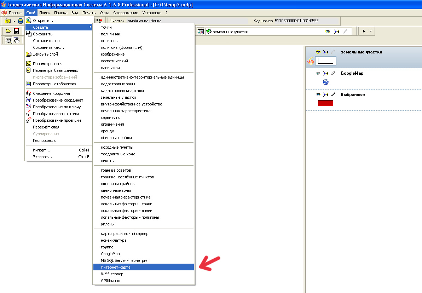Toggle snapping for the GoogleMap layer
The height and width of the screenshot is (293, 422).
click(326, 73)
